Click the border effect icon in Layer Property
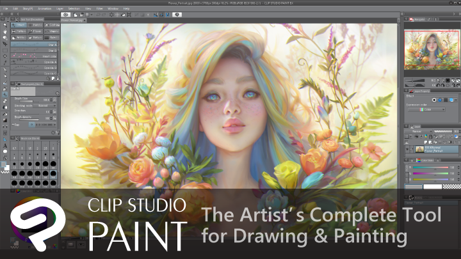This screenshot has width=461, height=259. [x=434, y=100]
